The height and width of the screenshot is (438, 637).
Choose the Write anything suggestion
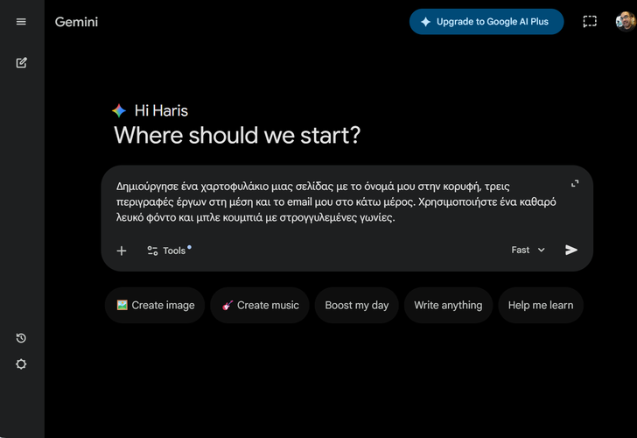(x=448, y=306)
